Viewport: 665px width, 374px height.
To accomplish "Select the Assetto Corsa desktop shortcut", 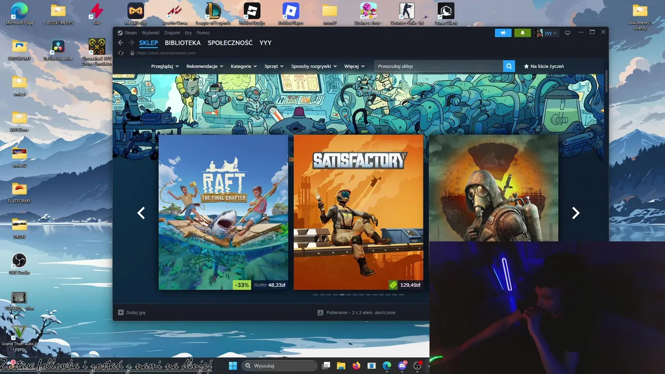I will pos(174,14).
